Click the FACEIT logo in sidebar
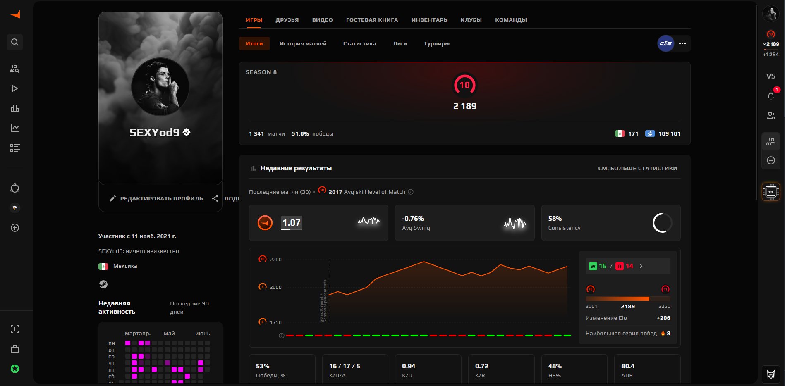Screen dimensions: 785x386 (15, 14)
